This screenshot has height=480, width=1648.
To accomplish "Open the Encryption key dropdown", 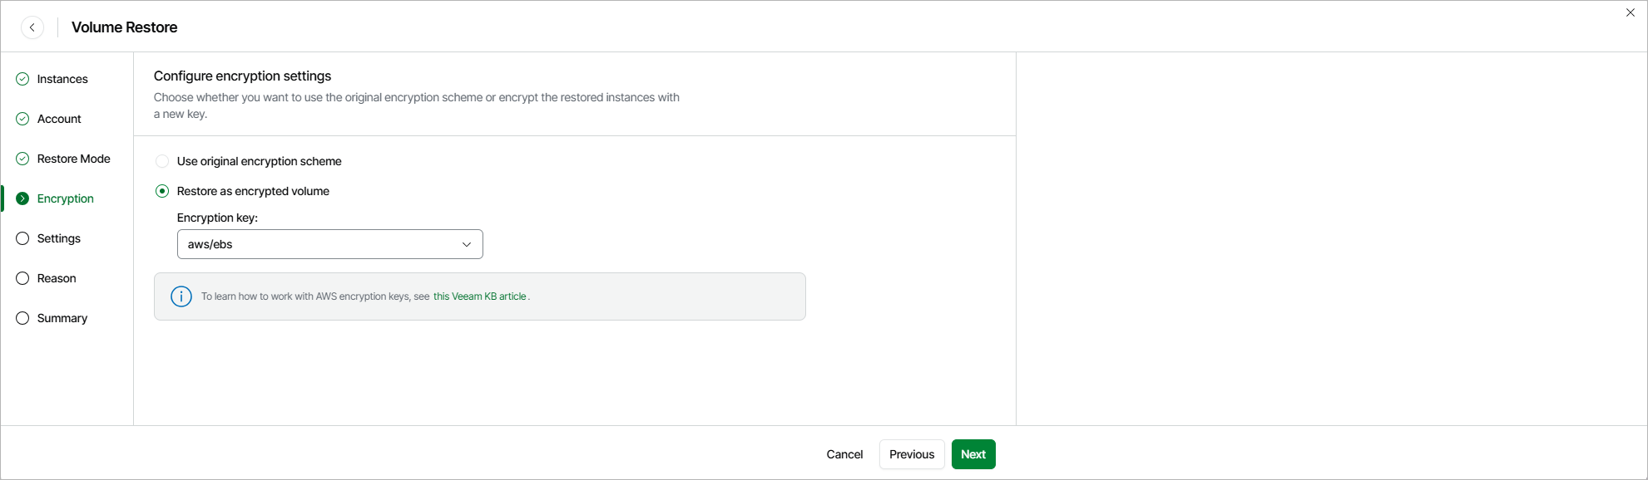I will click(x=329, y=244).
